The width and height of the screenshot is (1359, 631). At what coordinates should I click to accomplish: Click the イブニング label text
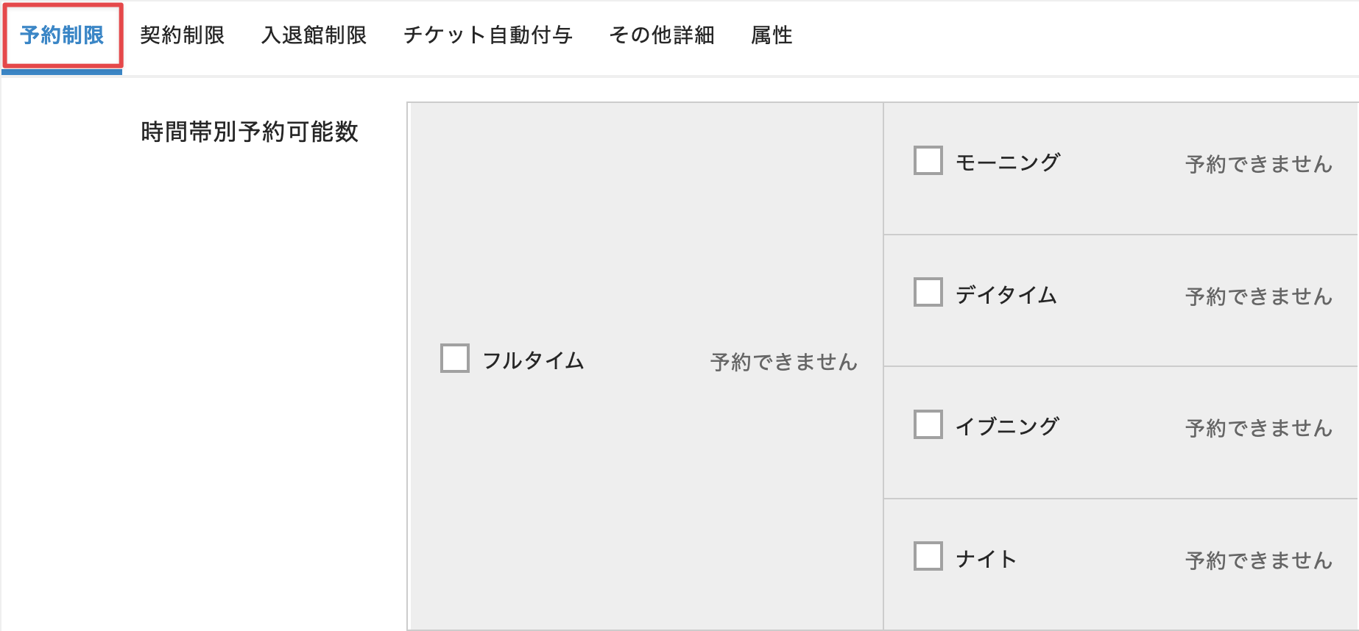pos(1007,427)
